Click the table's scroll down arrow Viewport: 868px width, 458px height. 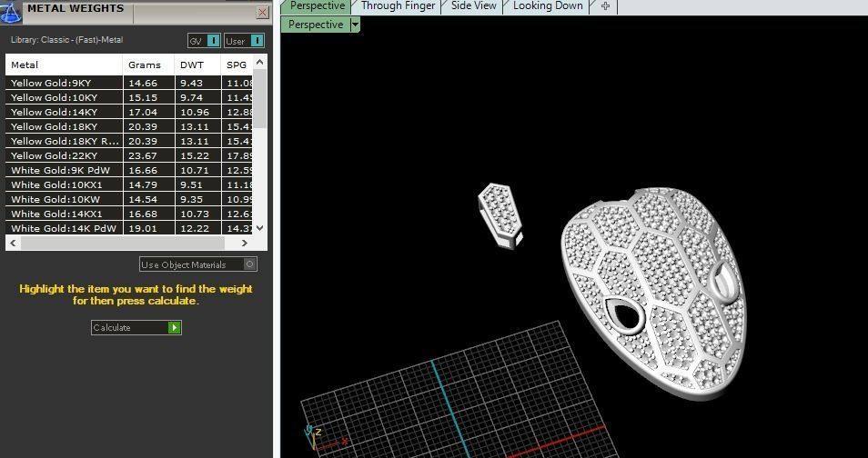(x=260, y=228)
